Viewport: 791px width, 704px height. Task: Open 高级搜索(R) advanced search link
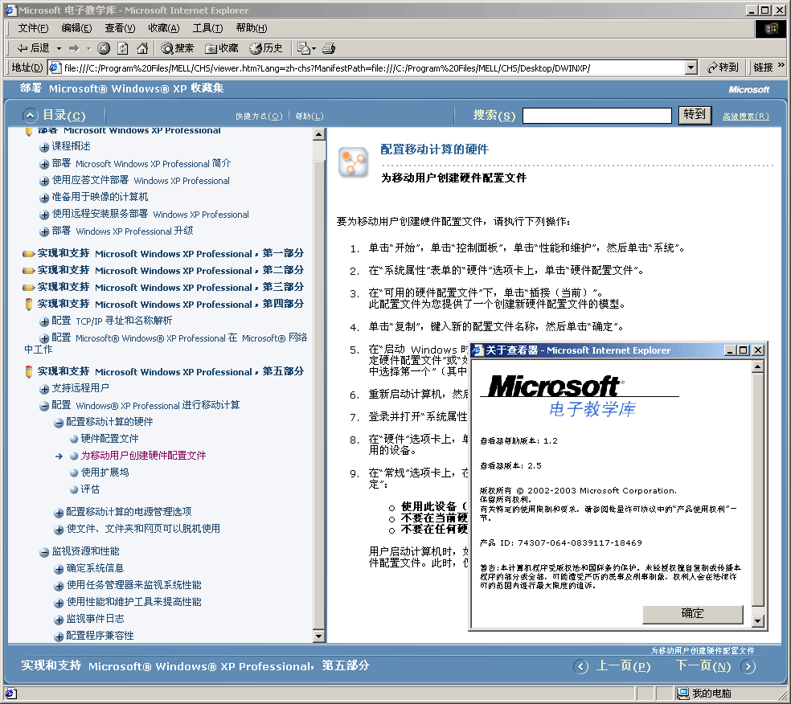tap(746, 116)
